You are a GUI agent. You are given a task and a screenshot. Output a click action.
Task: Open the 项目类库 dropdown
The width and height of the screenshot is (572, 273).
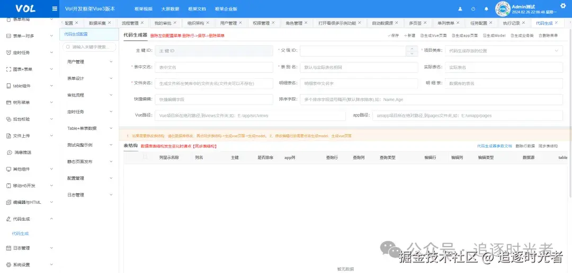[504, 51]
